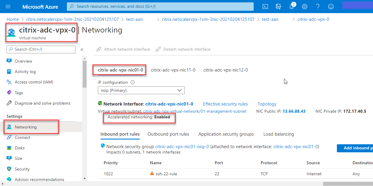Select the Outbound port rules tab
The width and height of the screenshot is (373, 186).
[x=168, y=134]
